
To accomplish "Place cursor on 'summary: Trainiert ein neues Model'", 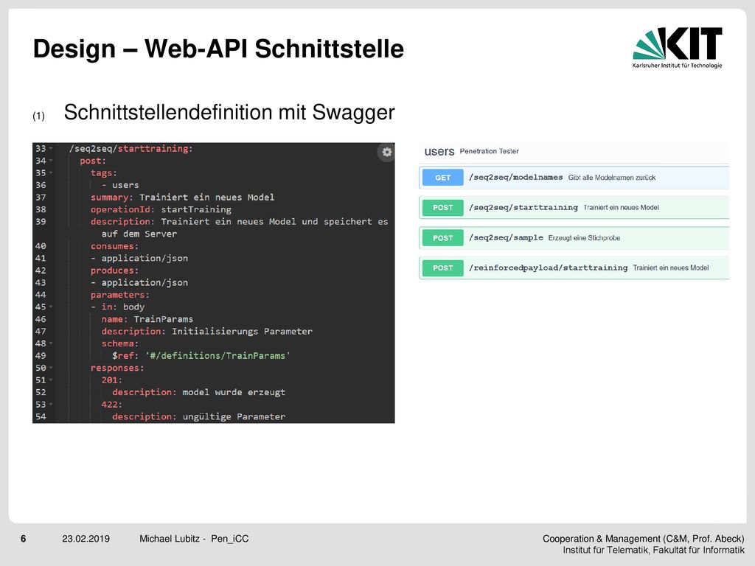I will pyautogui.click(x=183, y=198).
